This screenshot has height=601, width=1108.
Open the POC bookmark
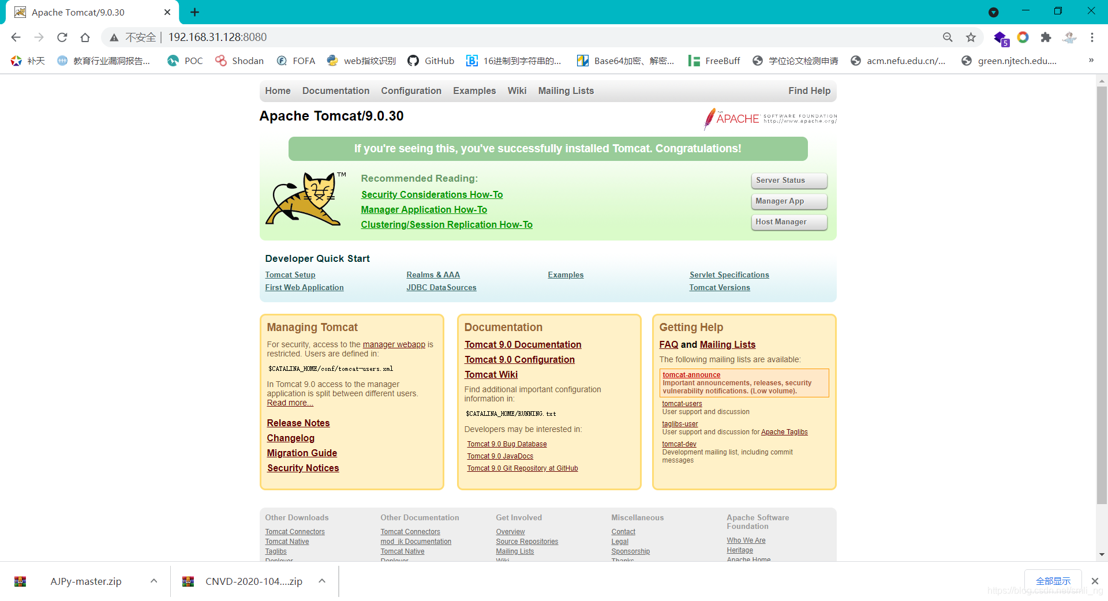[x=185, y=61]
